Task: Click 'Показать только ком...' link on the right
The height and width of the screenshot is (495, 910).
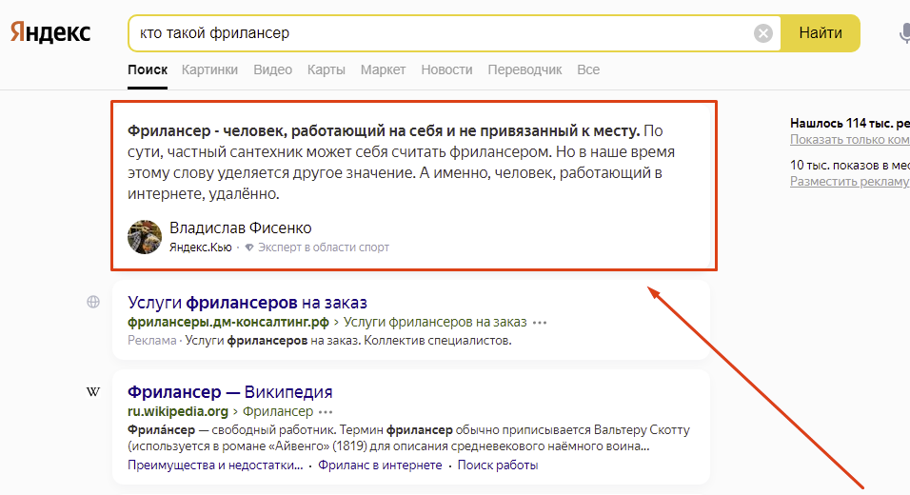Action: (850, 140)
